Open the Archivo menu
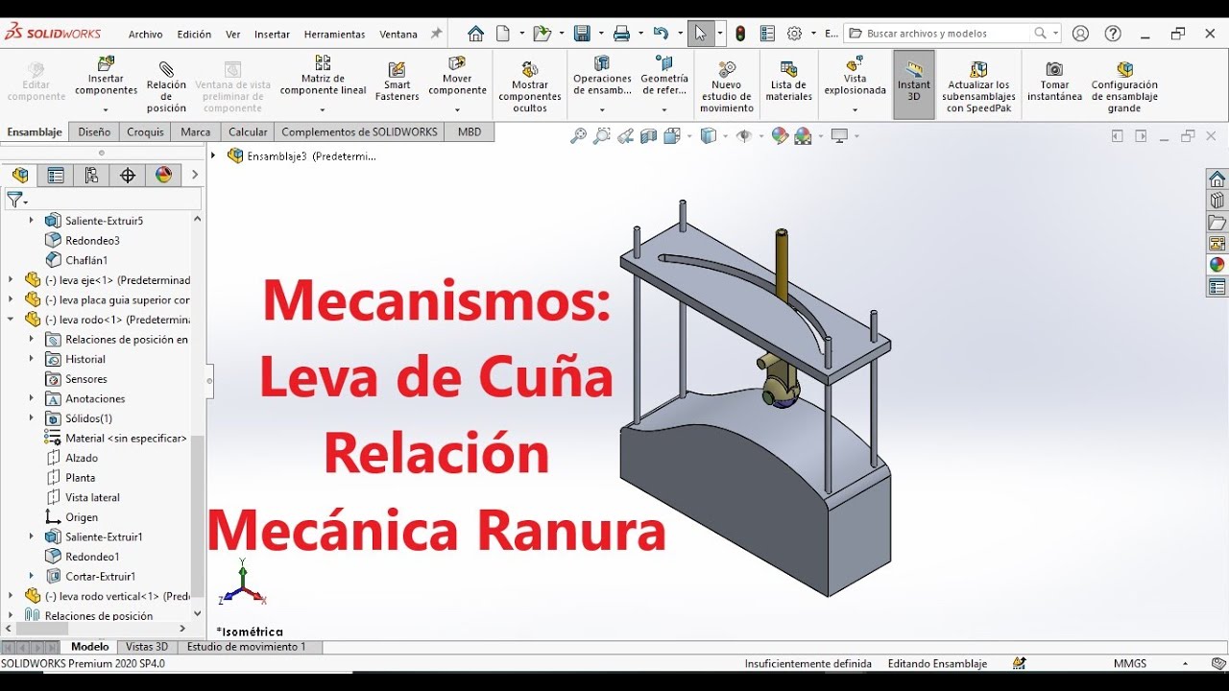Viewport: 1229px width, 691px height. point(145,34)
